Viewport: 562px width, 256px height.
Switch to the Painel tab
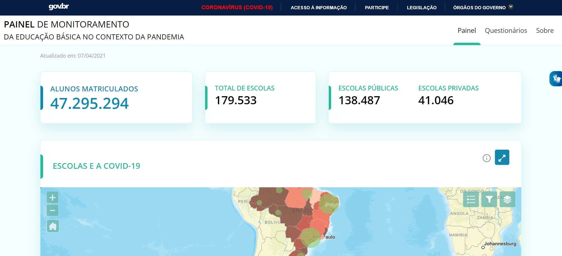click(466, 30)
